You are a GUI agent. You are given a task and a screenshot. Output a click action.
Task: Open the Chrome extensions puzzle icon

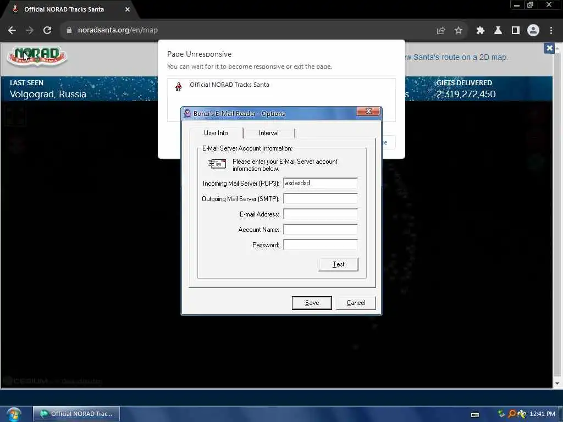point(481,31)
